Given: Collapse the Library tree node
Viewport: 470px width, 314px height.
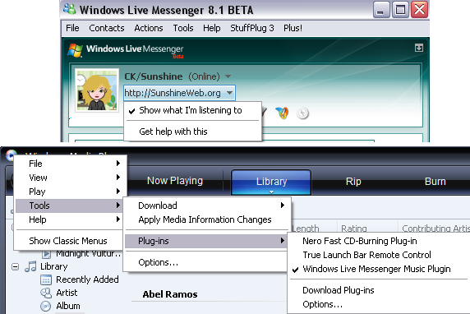Looking at the screenshot, I should [16, 266].
